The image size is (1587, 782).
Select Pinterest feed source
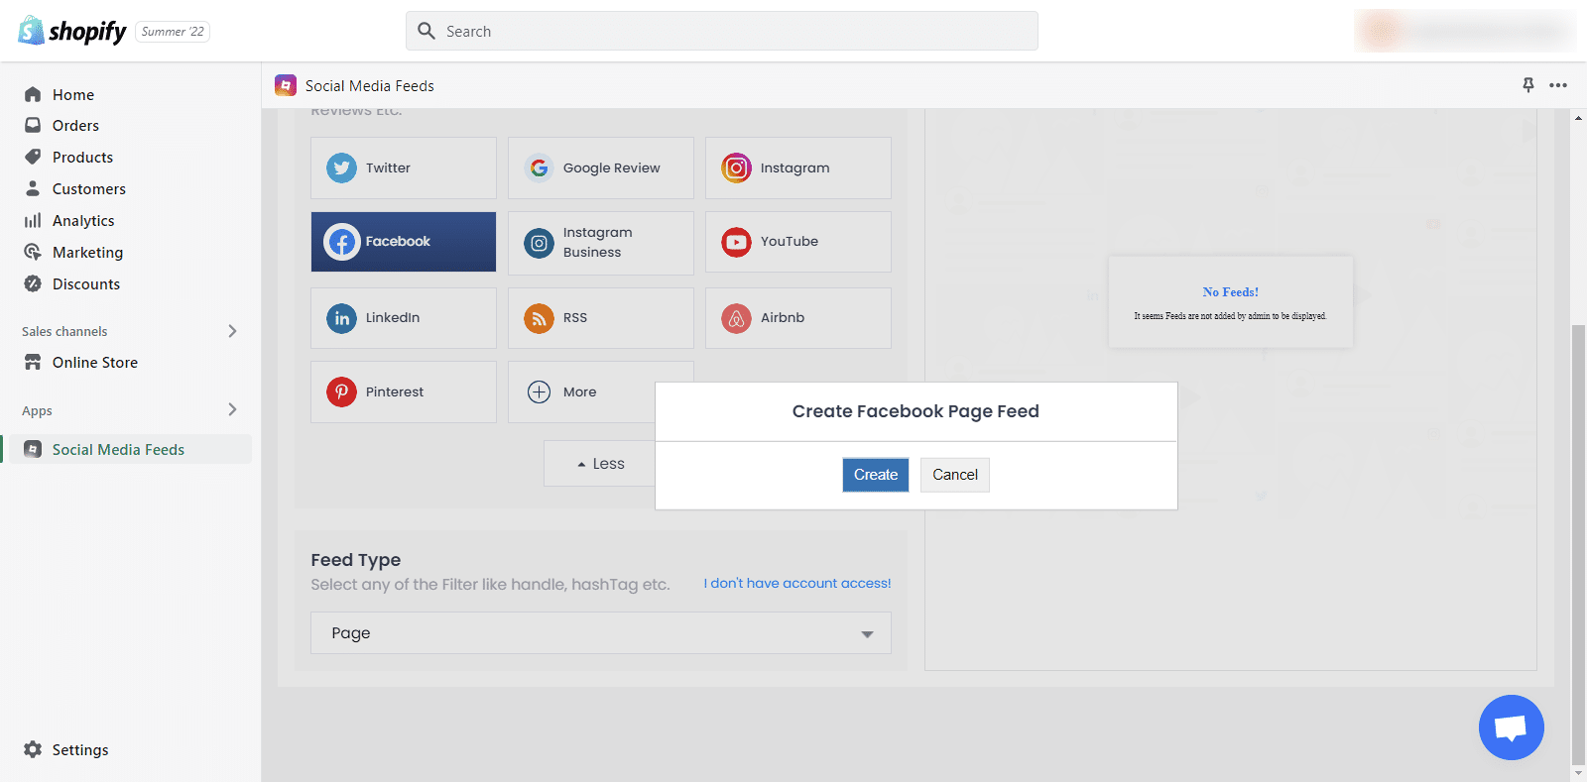(404, 392)
